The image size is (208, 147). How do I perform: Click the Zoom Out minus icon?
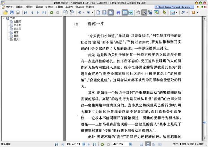pyautogui.click(x=80, y=12)
